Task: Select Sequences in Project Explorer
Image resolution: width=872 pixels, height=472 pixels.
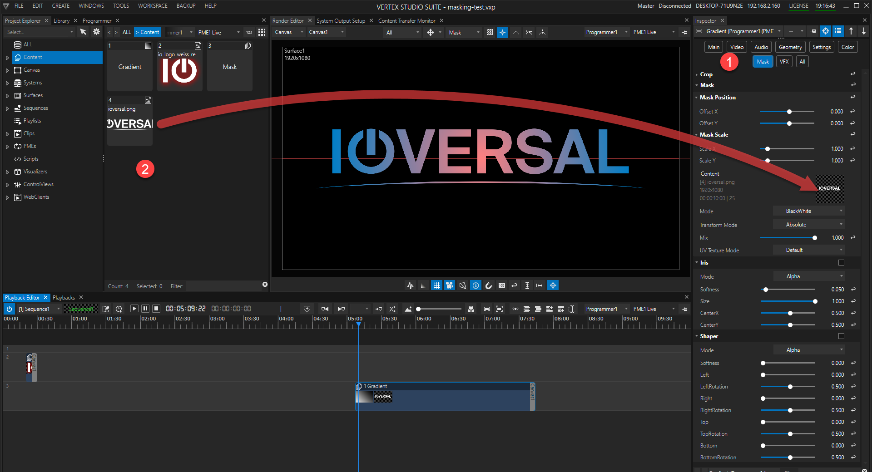Action: (35, 108)
